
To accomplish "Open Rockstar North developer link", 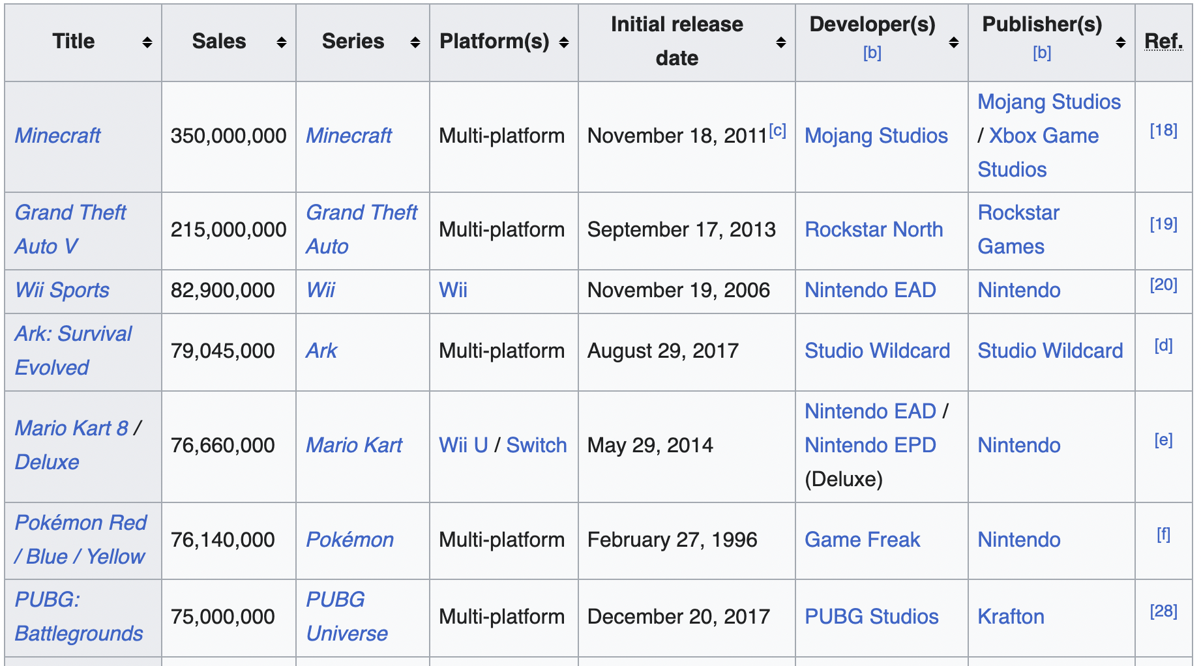I will [874, 229].
